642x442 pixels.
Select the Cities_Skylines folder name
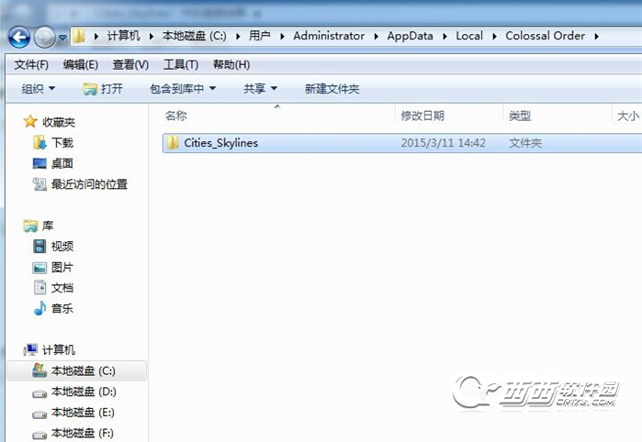coord(220,143)
